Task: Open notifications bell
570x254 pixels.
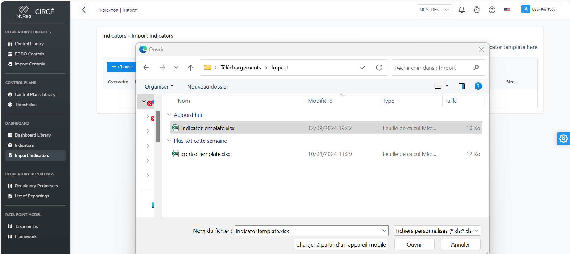Action: [462, 10]
